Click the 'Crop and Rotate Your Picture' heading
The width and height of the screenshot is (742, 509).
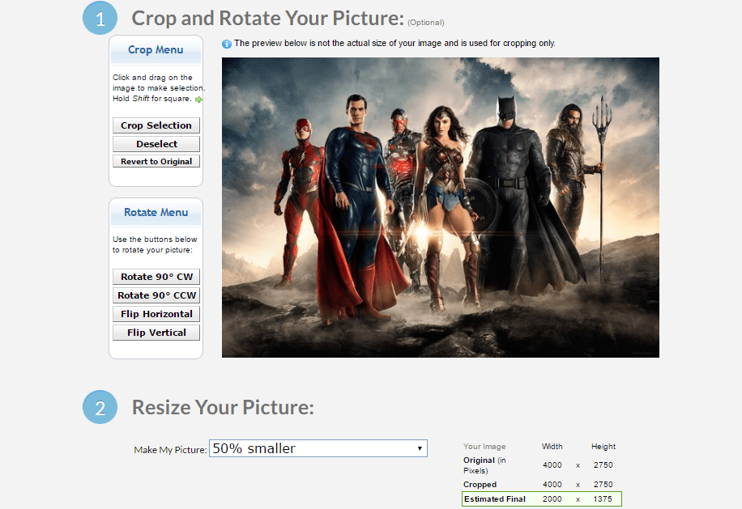tap(268, 18)
